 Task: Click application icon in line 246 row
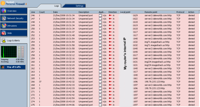(100, 15)
